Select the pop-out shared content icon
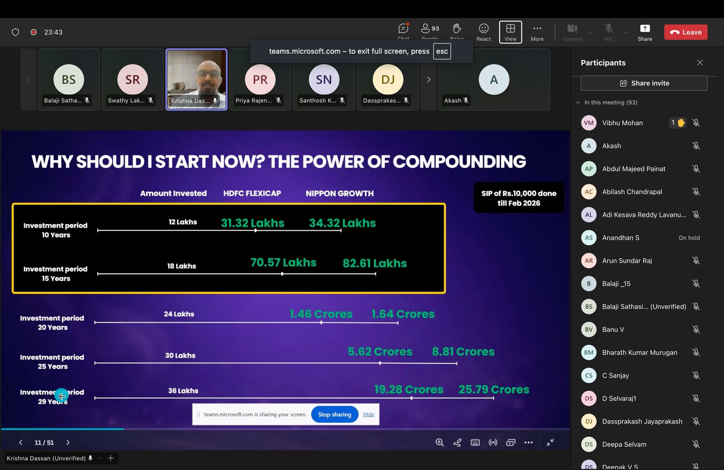Screen dimensions: 724x470 point(511,442)
